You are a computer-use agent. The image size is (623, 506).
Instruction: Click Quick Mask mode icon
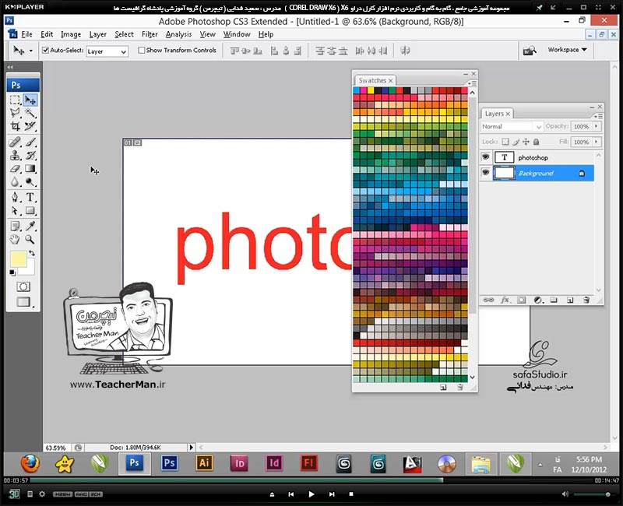point(23,286)
